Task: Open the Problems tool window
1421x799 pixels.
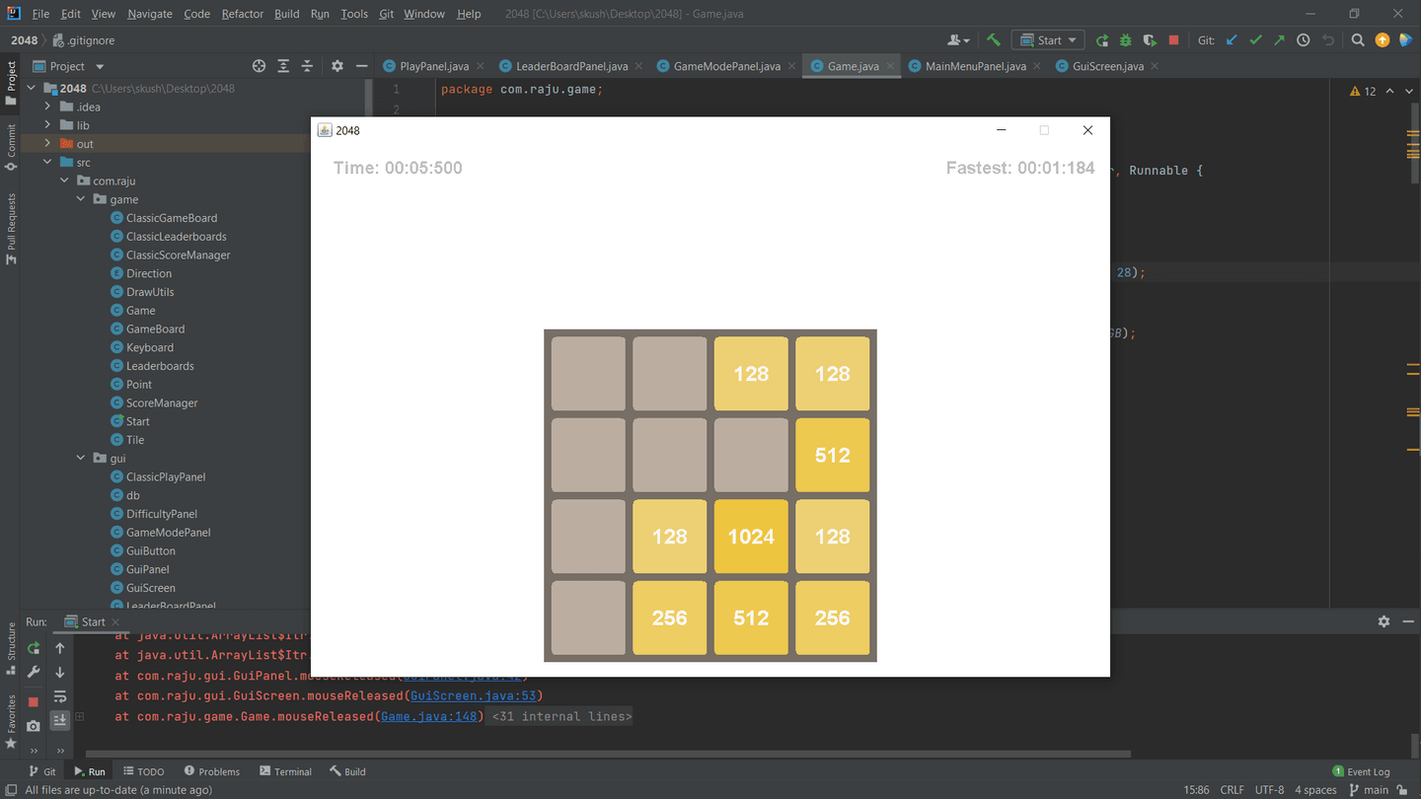Action: click(x=211, y=771)
